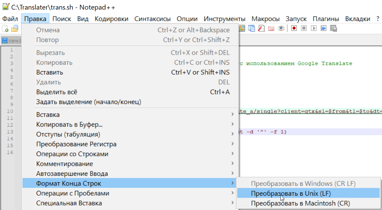The width and height of the screenshot is (382, 210).
Task: Click the Monitoring eye icon
Action: click(x=281, y=28)
